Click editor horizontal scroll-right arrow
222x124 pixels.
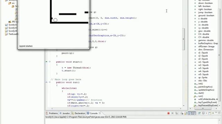point(180,108)
